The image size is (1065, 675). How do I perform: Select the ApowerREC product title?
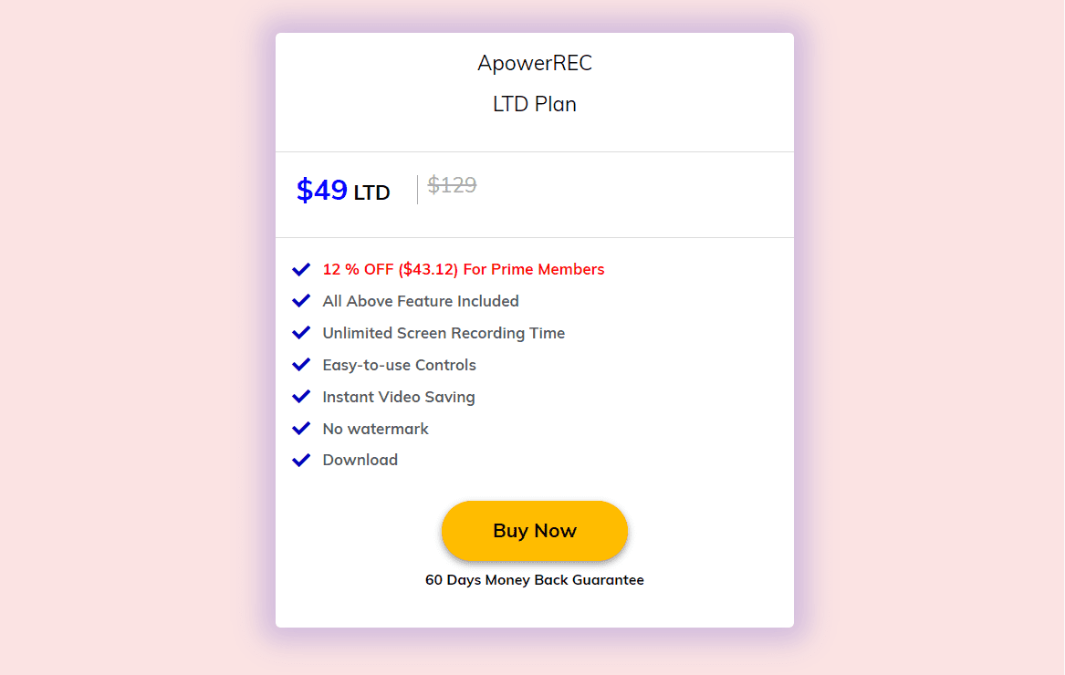coord(535,63)
